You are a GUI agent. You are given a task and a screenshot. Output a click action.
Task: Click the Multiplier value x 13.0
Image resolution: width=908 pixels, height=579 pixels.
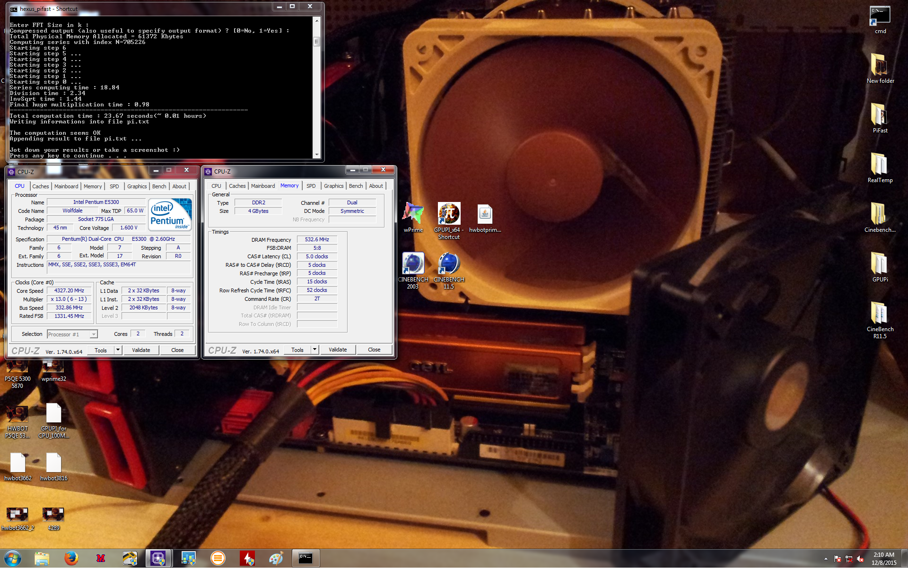click(69, 299)
